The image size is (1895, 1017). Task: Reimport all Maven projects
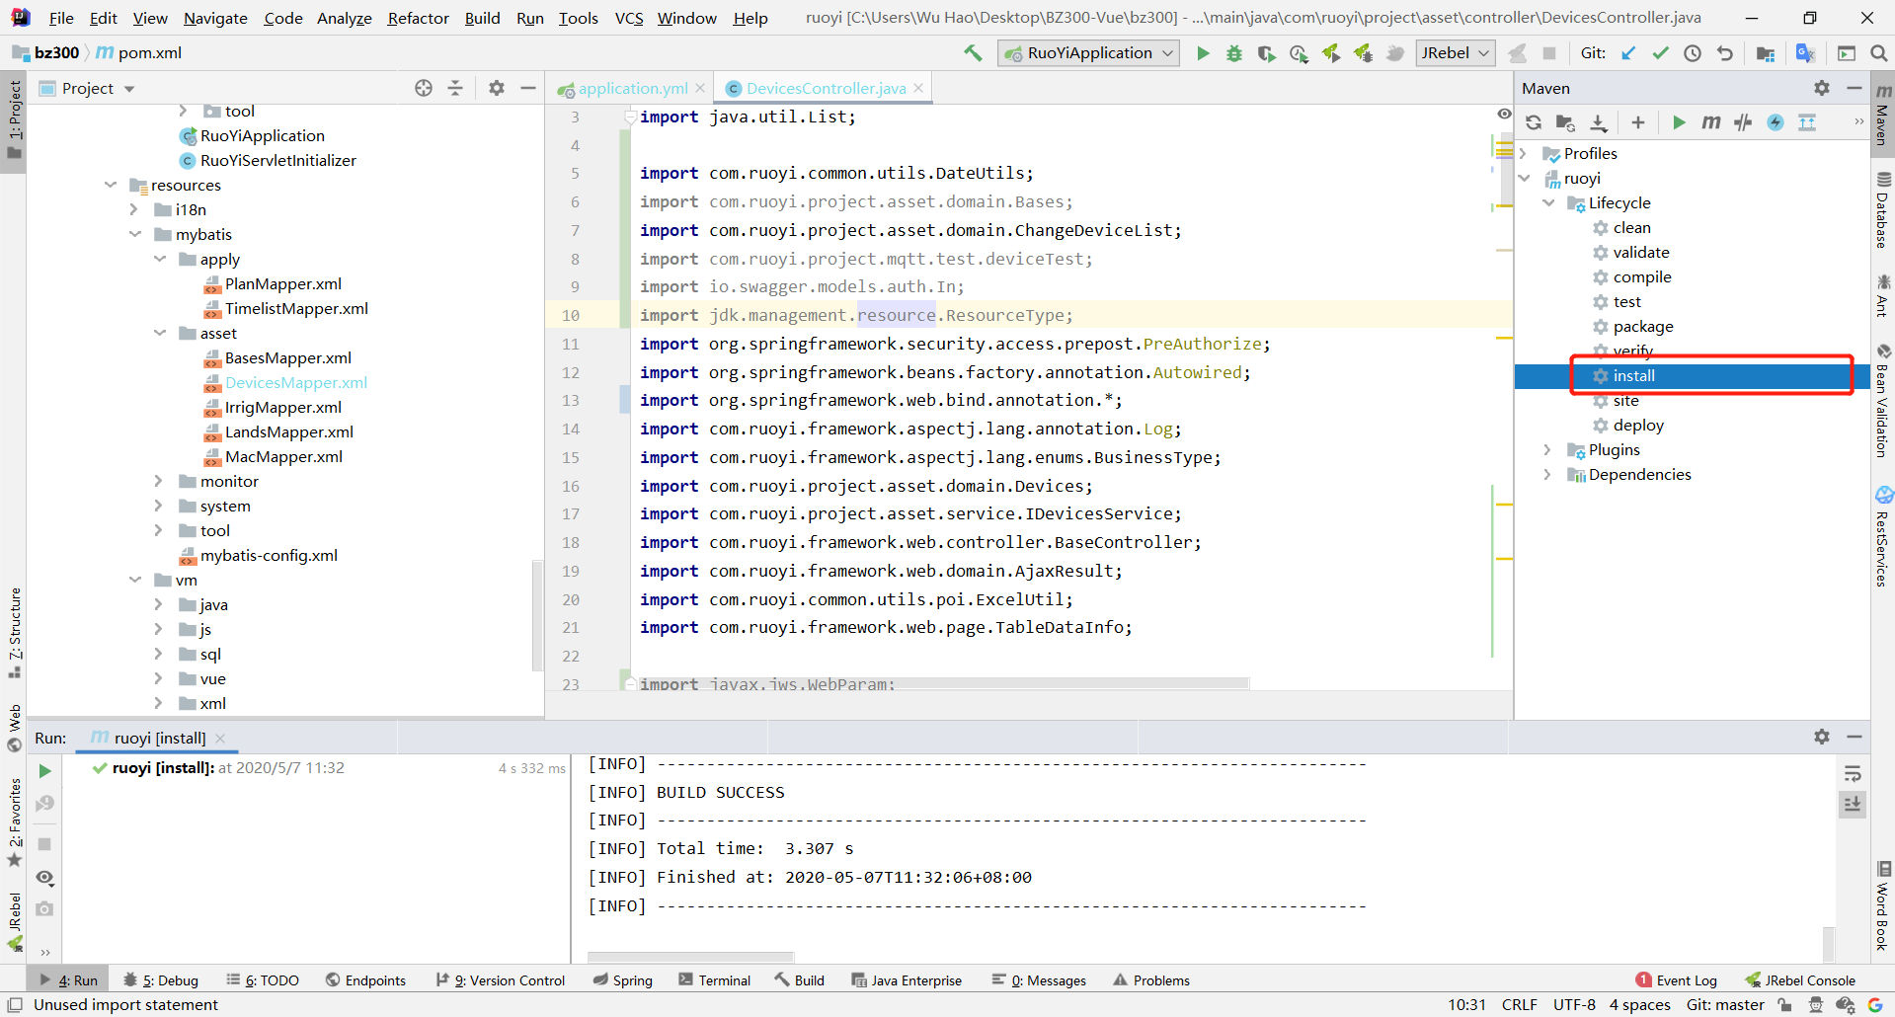click(1534, 122)
